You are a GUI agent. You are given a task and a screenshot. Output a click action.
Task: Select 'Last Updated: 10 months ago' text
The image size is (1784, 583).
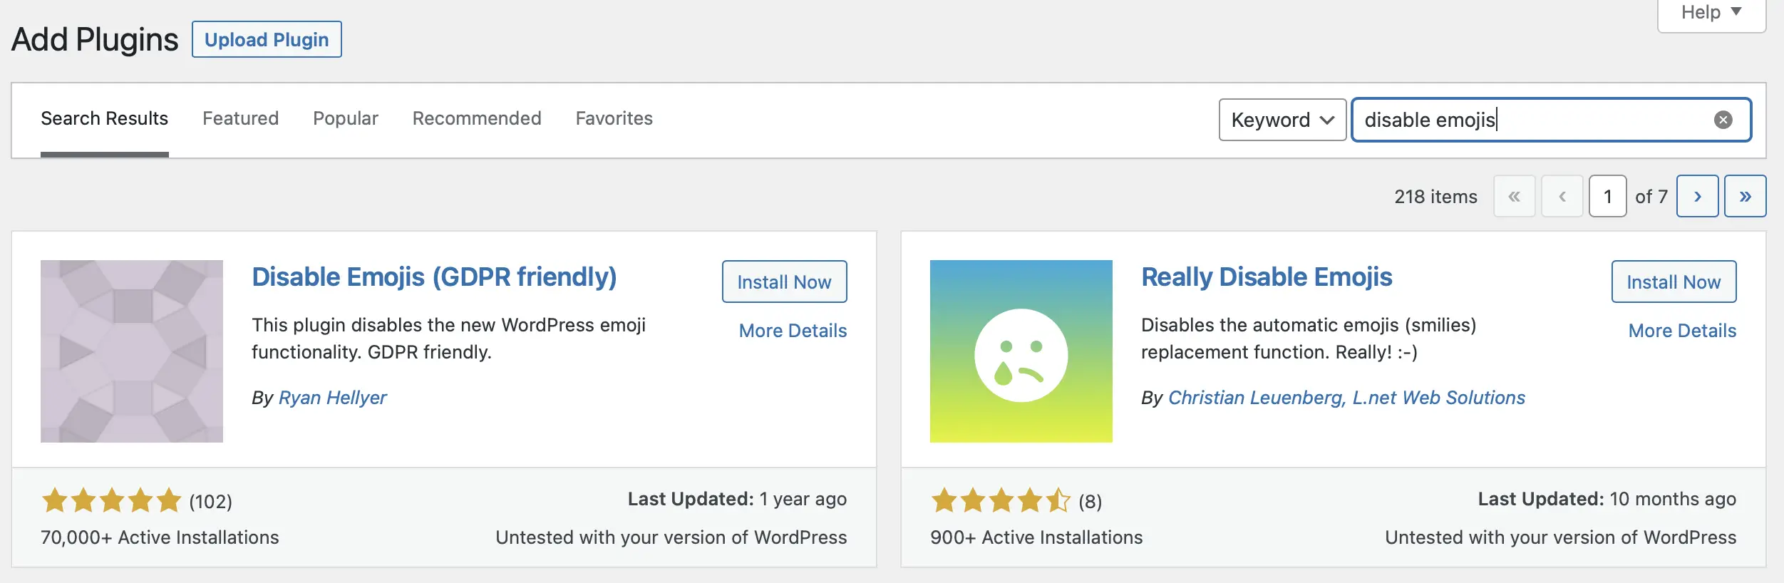click(x=1607, y=499)
